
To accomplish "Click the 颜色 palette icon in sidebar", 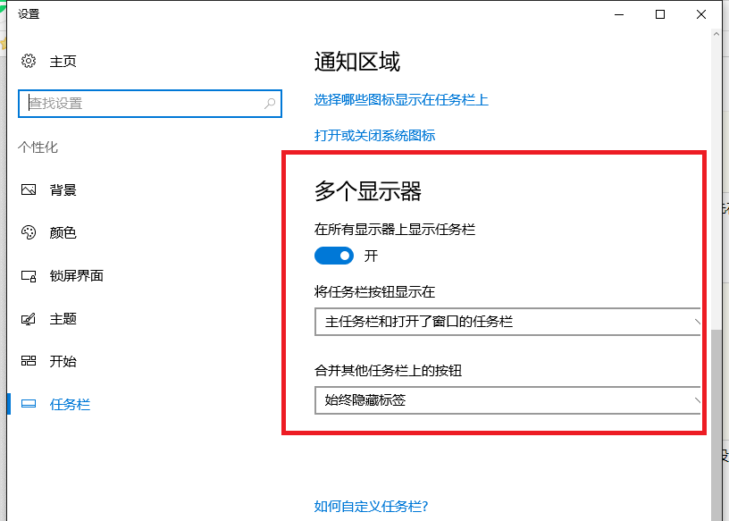I will tap(29, 232).
